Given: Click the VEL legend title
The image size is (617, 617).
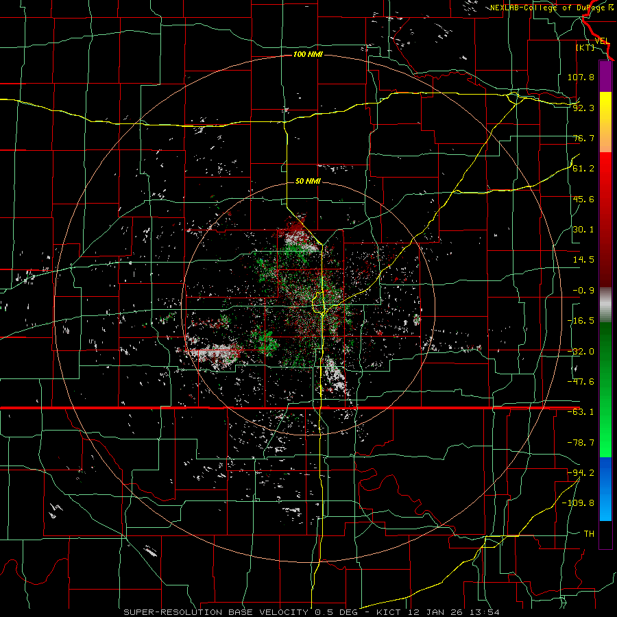Looking at the screenshot, I should coord(602,41).
